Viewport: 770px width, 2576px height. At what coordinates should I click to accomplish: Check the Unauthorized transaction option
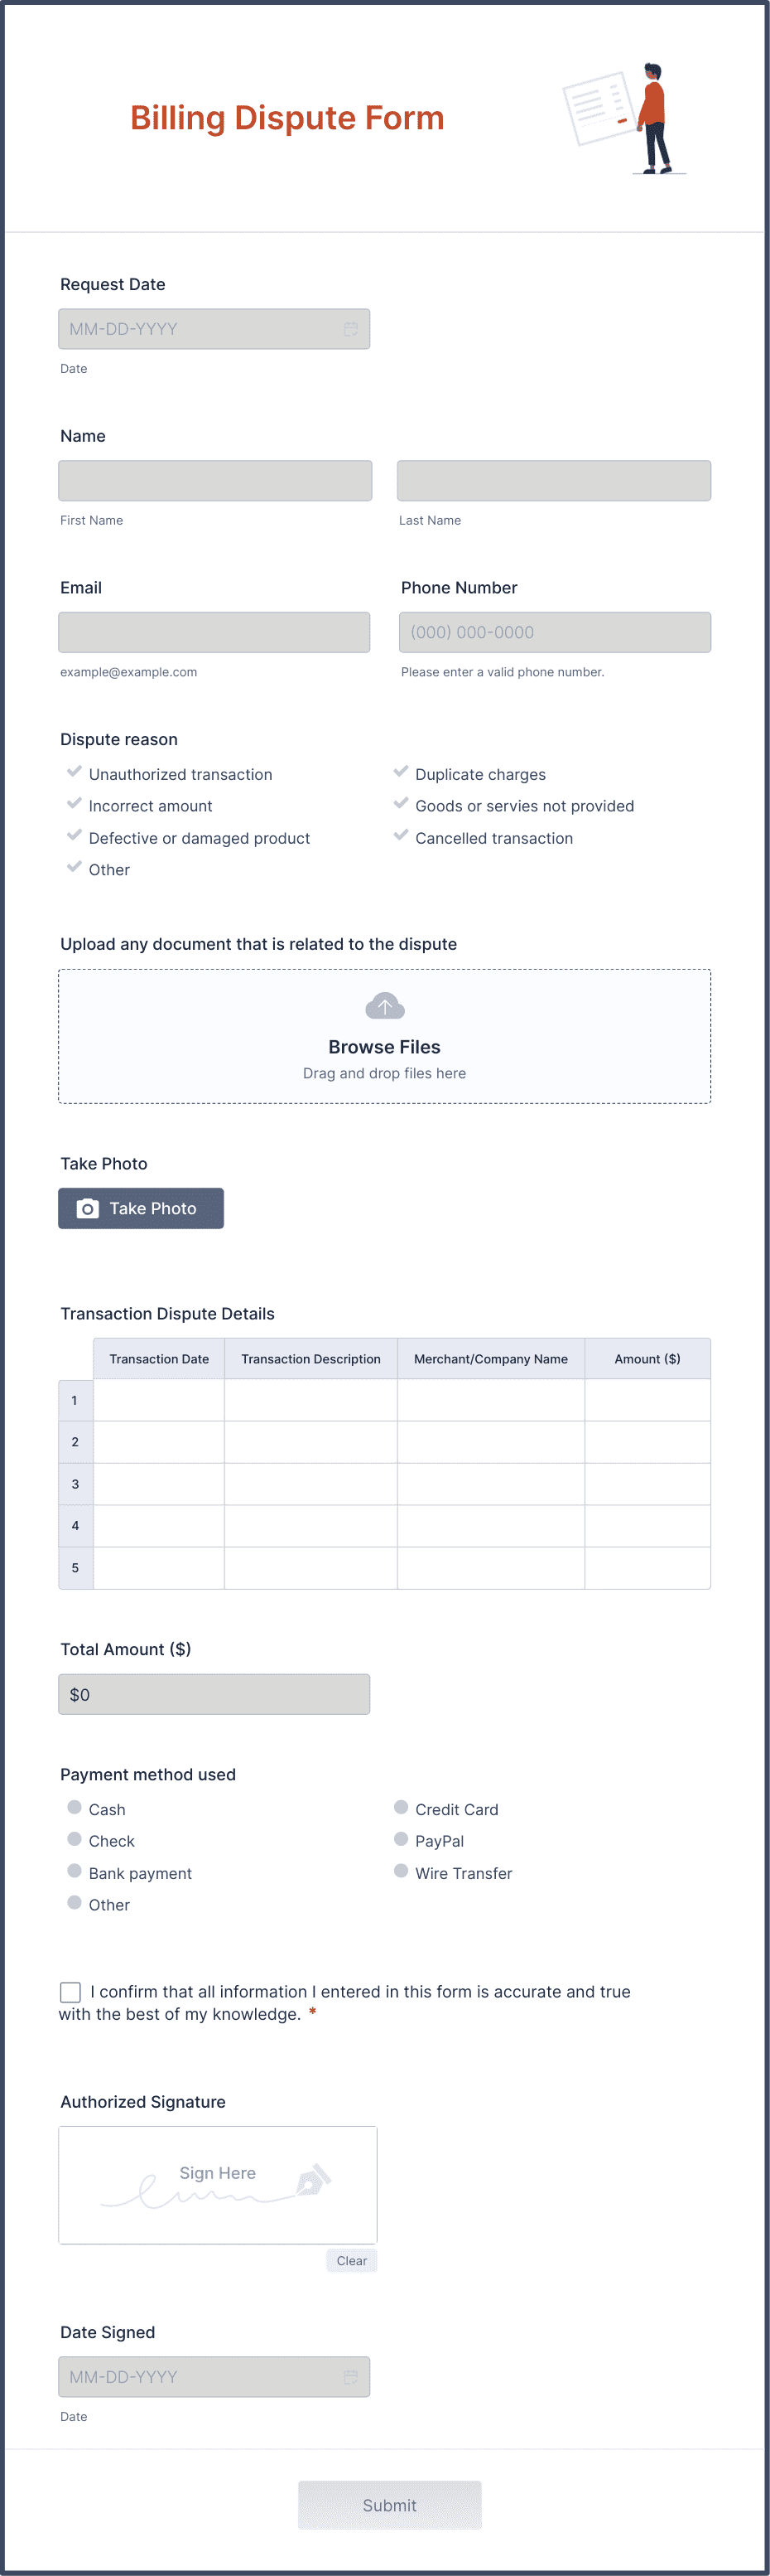coord(74,772)
